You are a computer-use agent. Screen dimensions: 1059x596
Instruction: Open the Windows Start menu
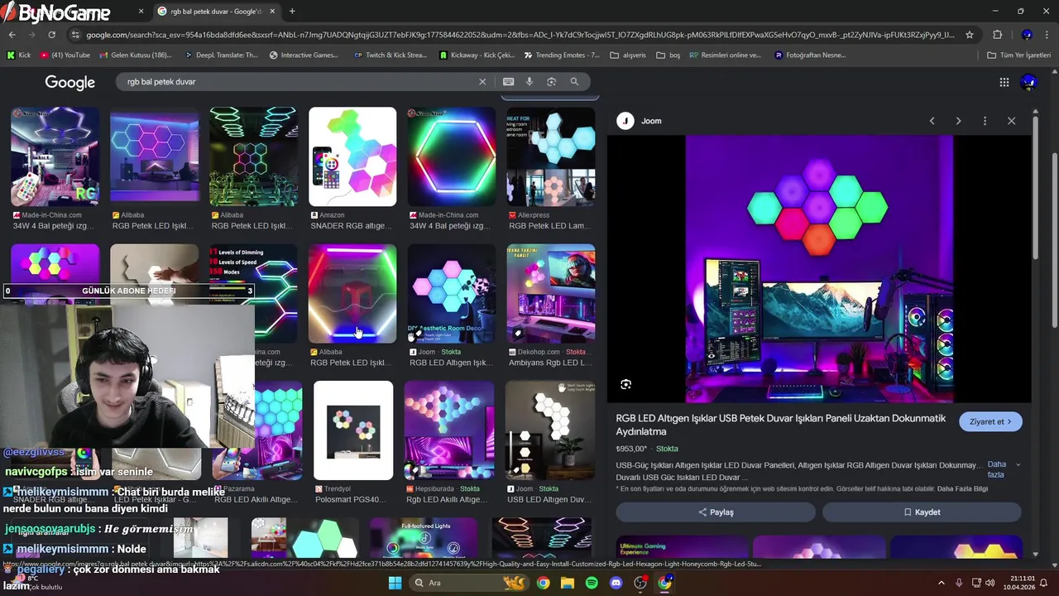(x=395, y=583)
